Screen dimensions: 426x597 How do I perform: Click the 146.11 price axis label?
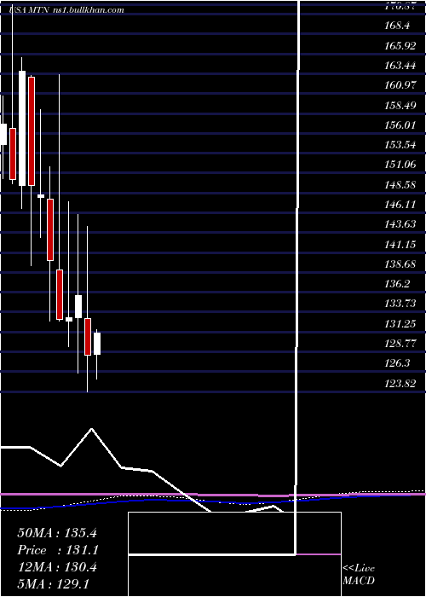(400, 205)
